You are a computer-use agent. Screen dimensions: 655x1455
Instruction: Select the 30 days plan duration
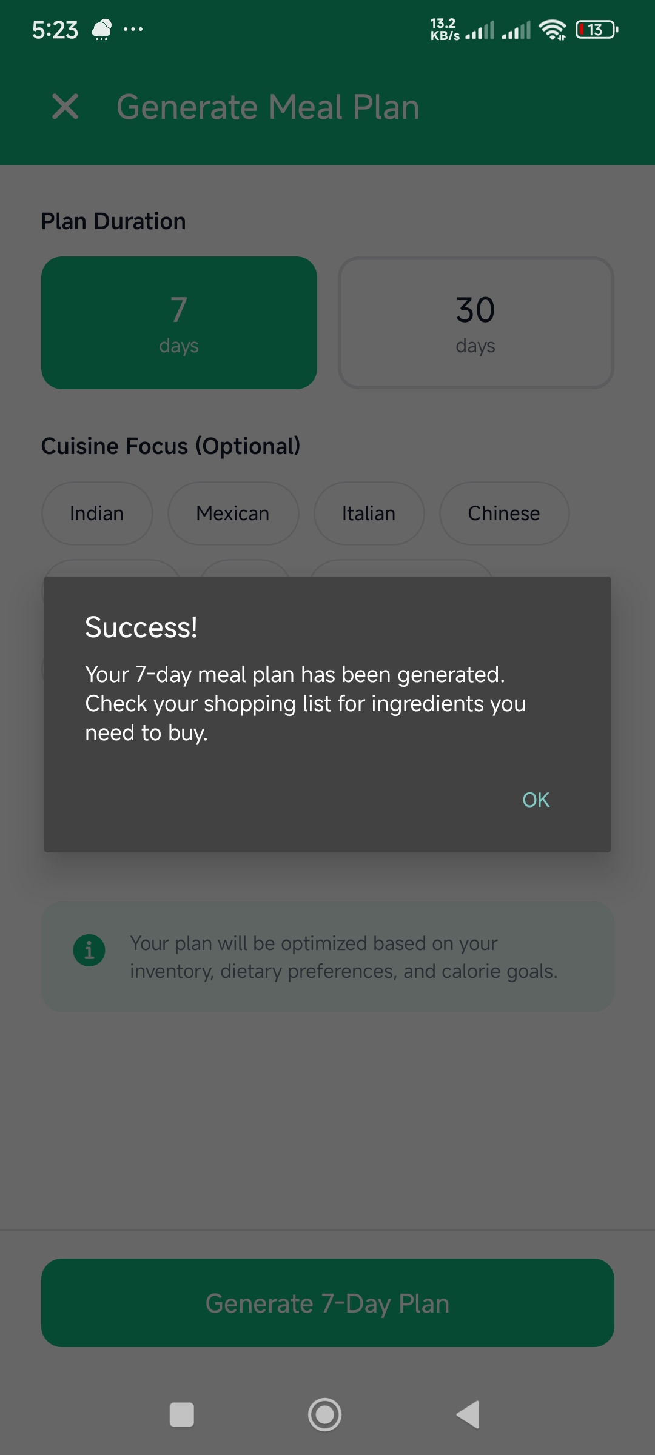click(475, 323)
